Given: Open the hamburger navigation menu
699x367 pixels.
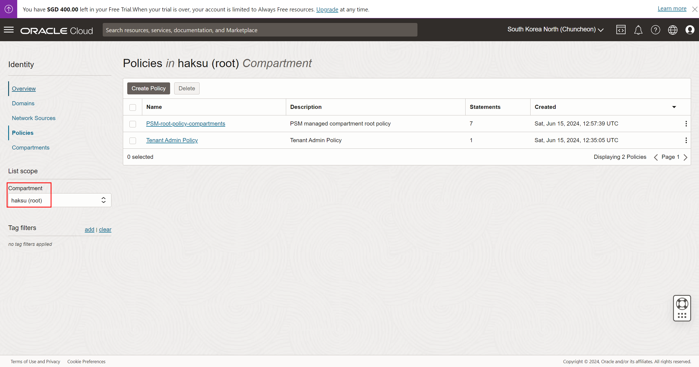Looking at the screenshot, I should [9, 30].
